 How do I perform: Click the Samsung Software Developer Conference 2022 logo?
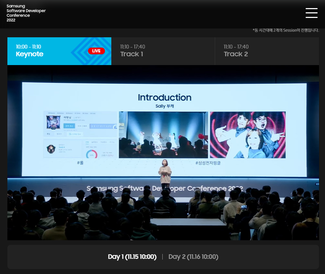coord(26,13)
